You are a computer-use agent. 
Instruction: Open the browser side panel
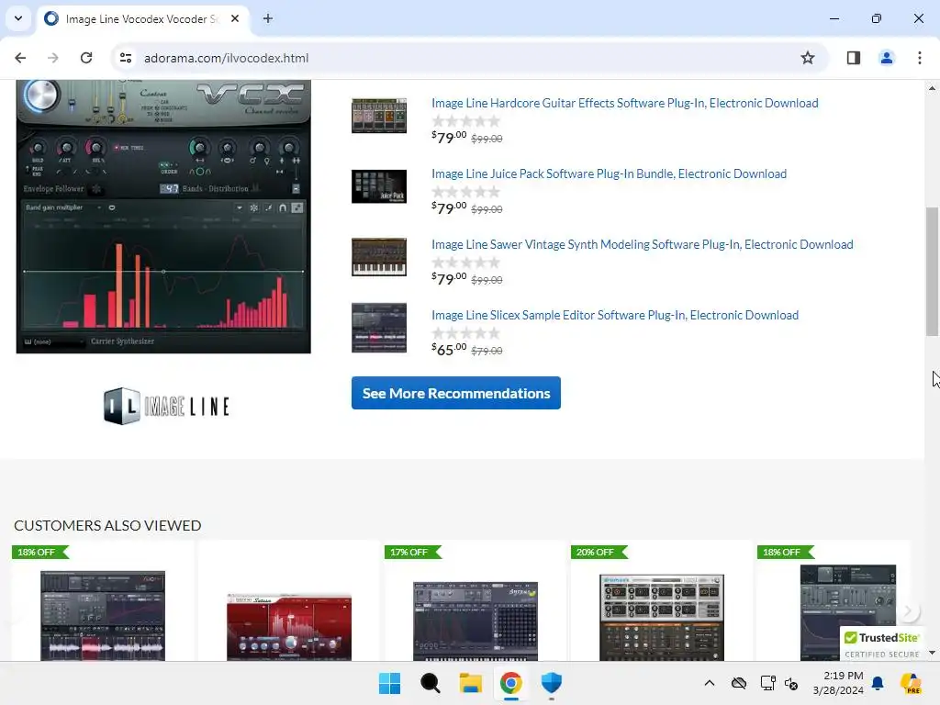(853, 58)
